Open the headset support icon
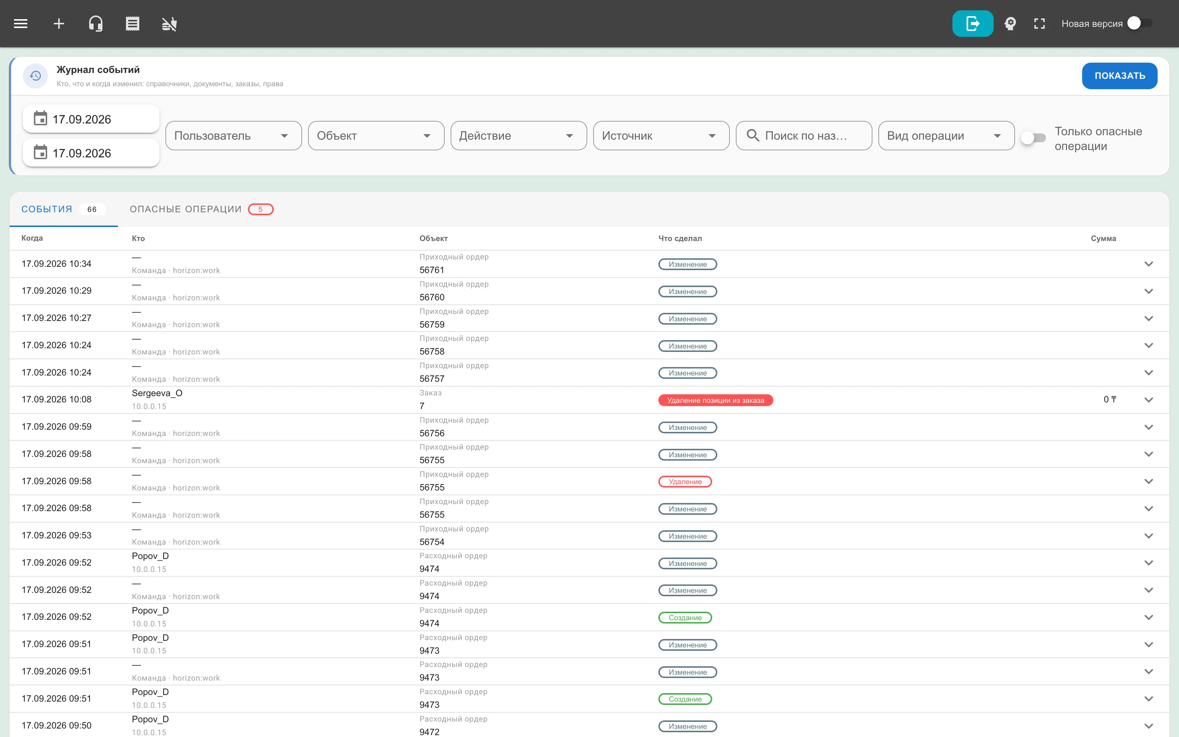 95,23
